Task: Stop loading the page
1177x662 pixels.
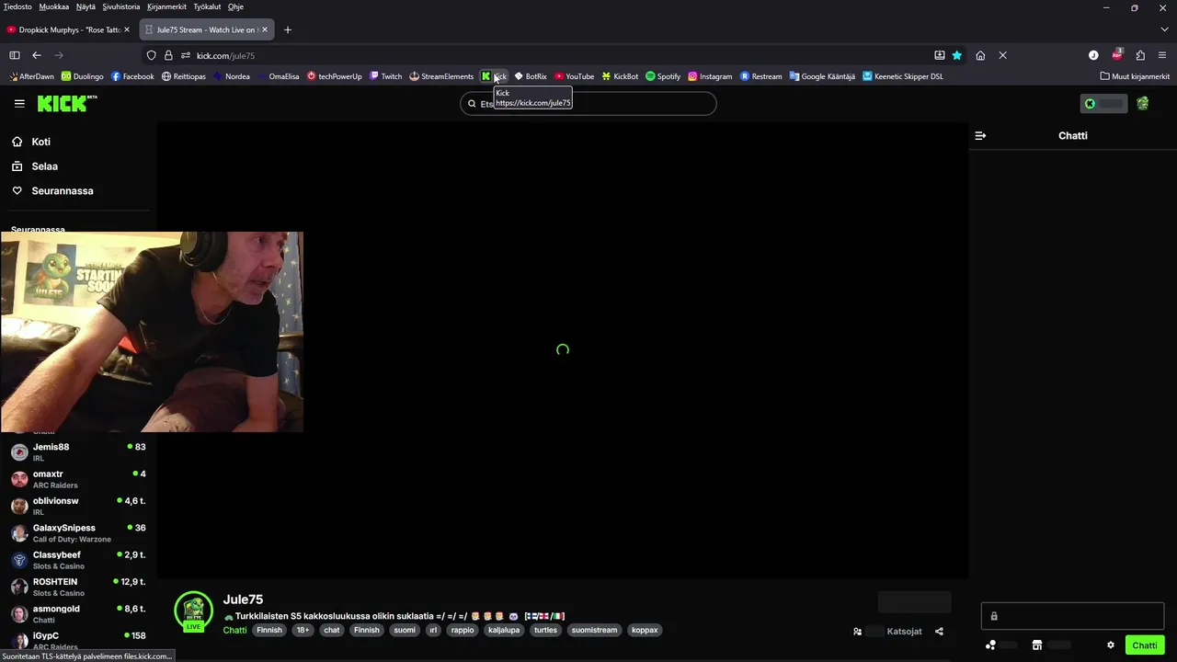Action: tap(1003, 55)
